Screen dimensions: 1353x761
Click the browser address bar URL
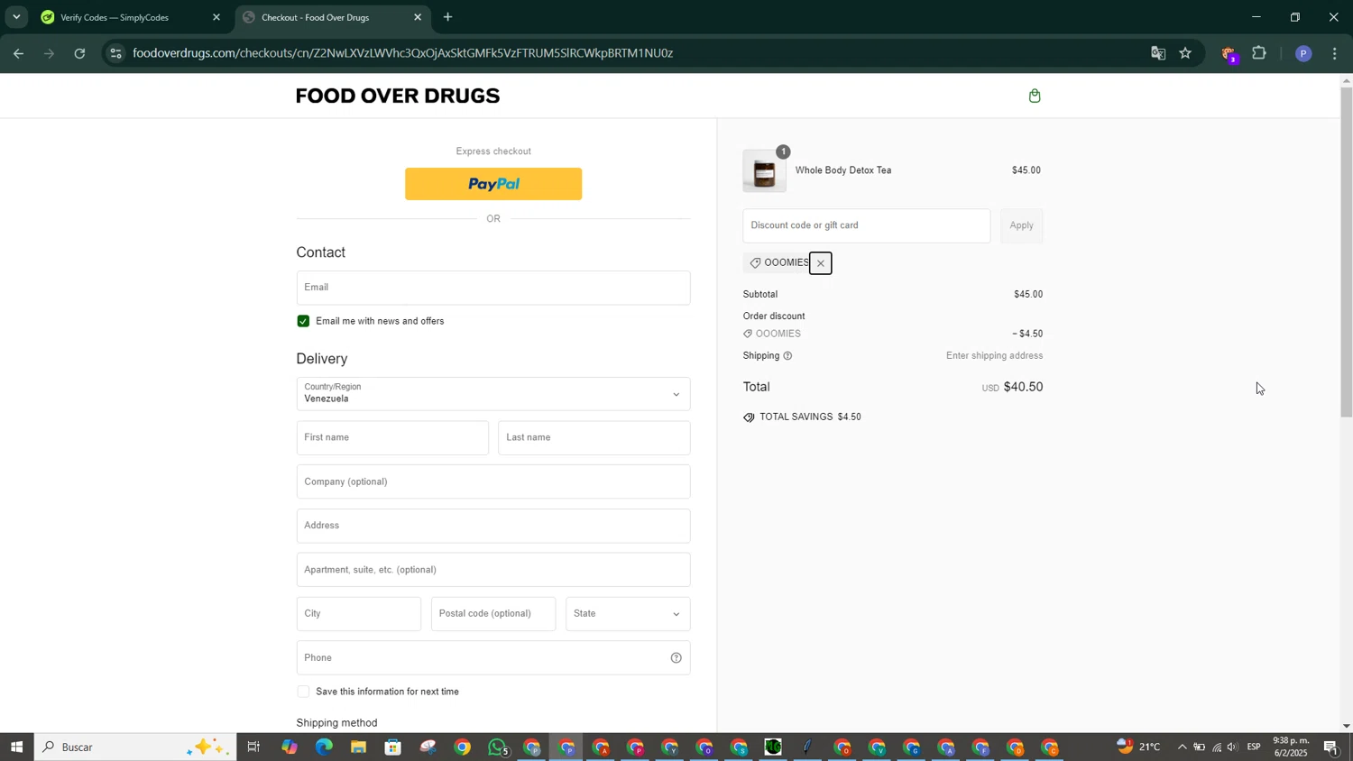pyautogui.click(x=403, y=53)
